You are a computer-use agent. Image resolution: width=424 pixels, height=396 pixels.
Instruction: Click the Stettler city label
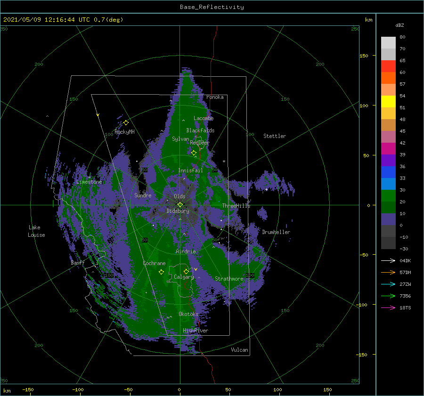[x=275, y=136]
